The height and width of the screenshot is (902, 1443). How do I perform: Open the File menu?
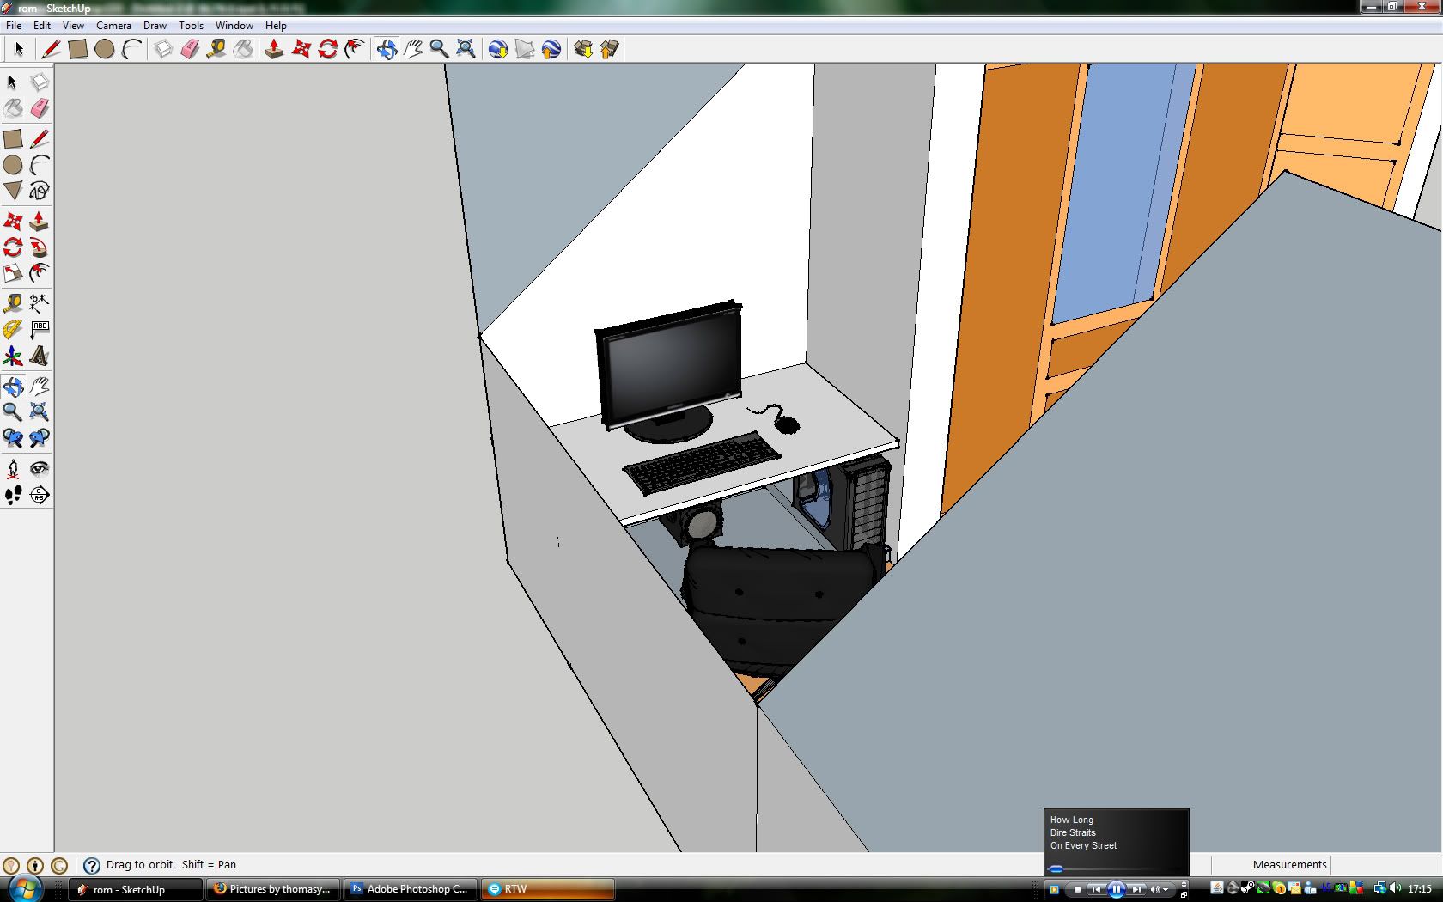14,26
